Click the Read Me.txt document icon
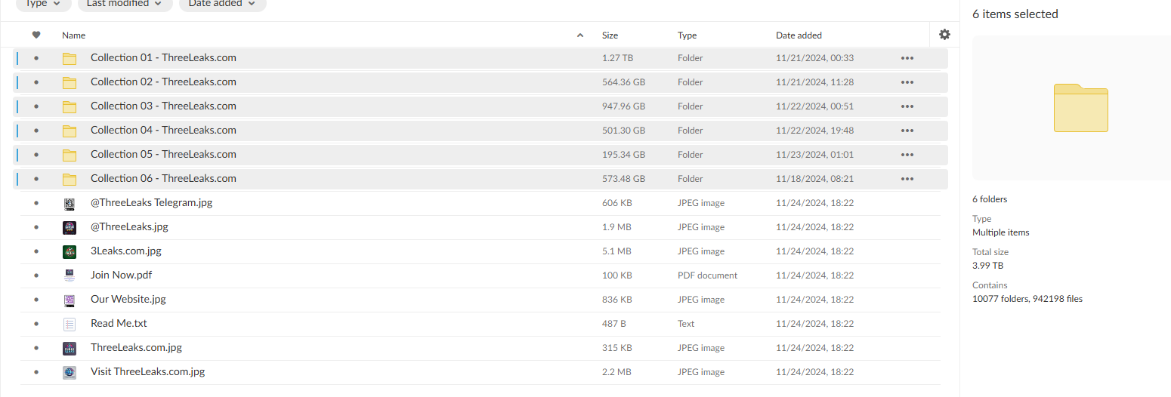Screen dimensions: 1171x397 tap(70, 324)
